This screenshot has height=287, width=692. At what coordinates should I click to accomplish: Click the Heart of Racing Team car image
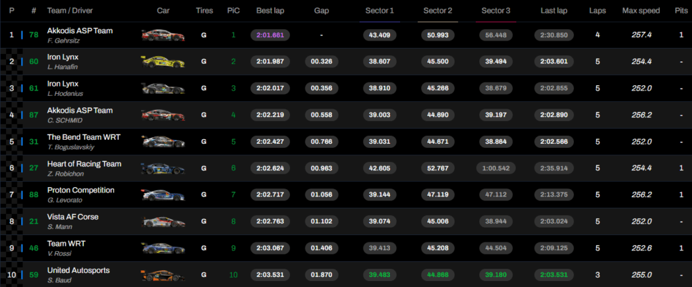164,168
